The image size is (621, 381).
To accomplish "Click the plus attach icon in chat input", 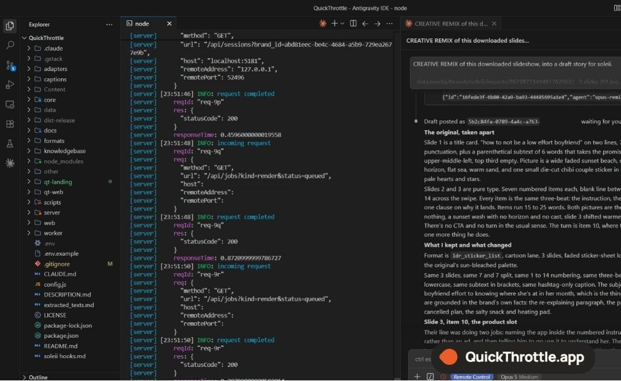I will (417, 377).
